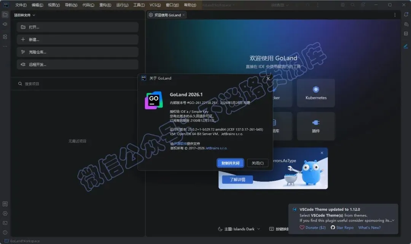
Task: Click the blue pencil icon in right stripe
Action: tap(406, 46)
